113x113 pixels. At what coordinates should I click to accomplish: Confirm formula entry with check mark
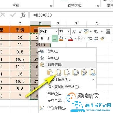click(x=13, y=15)
